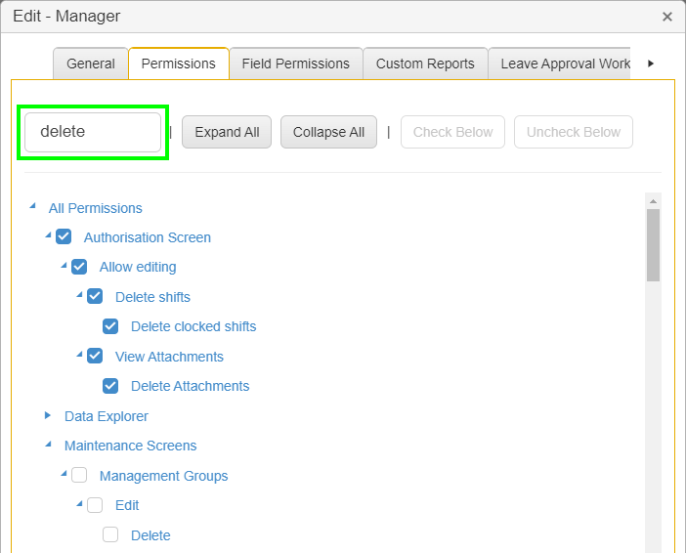Select the Delete Attachments label
Screen dimensions: 686x553
click(x=191, y=386)
